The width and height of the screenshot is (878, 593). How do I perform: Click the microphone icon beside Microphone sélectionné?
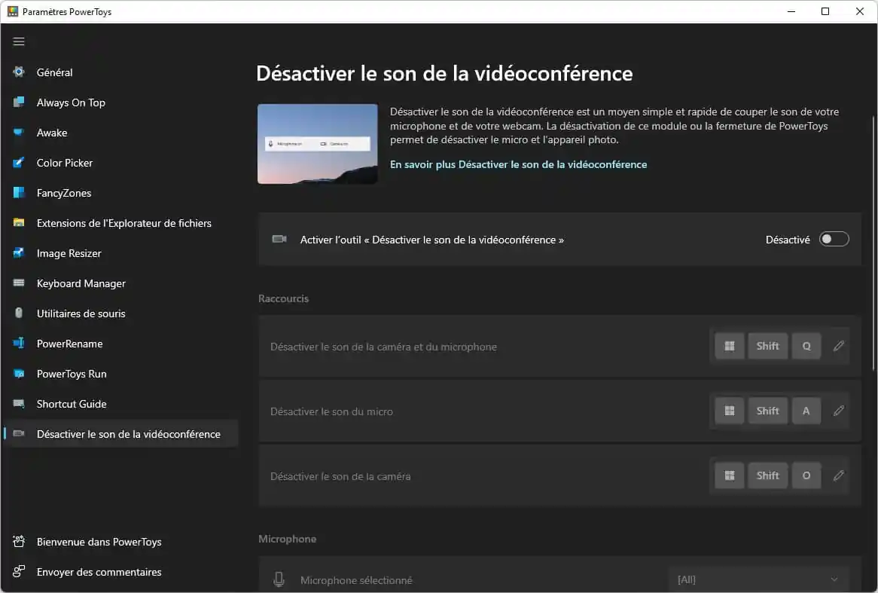[279, 579]
